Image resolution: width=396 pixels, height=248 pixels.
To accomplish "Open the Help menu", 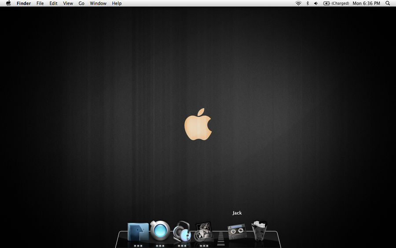I will [x=117, y=3].
